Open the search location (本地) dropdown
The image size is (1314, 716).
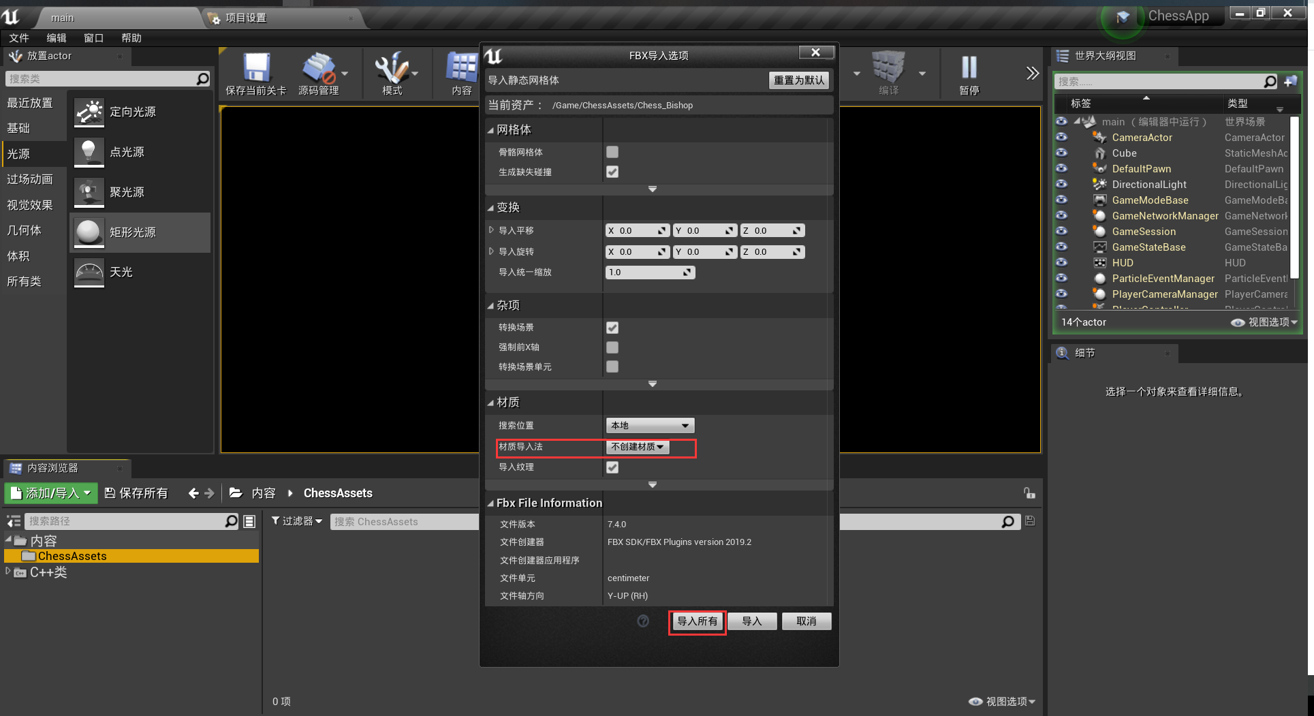click(650, 426)
